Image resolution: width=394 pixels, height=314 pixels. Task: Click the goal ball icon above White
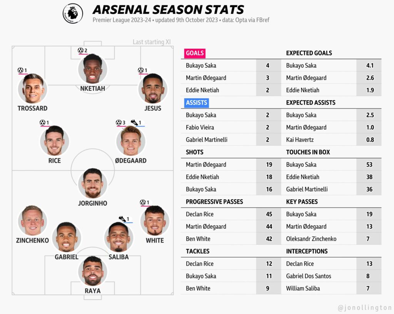tap(143, 202)
